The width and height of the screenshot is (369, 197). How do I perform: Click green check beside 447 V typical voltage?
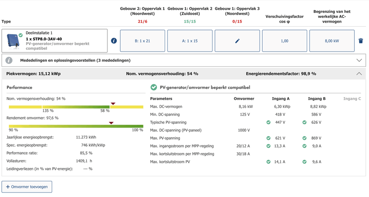268,122
